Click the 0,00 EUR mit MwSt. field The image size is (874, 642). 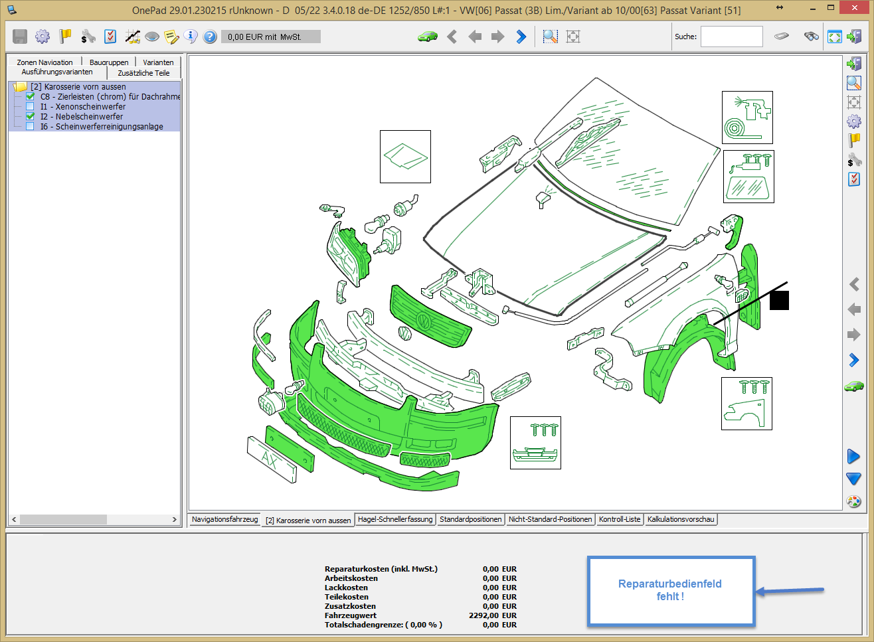tap(270, 37)
